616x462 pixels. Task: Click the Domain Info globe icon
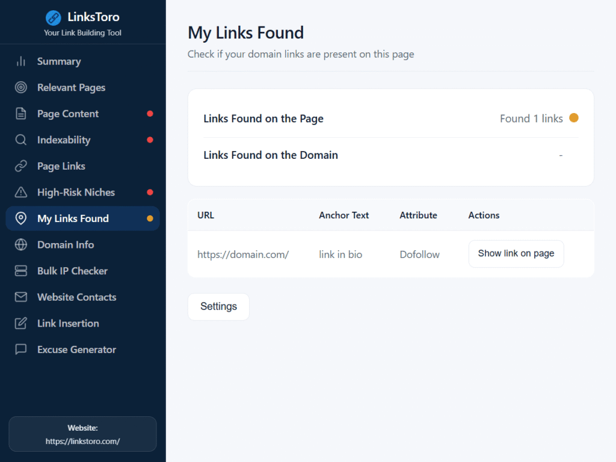21,245
